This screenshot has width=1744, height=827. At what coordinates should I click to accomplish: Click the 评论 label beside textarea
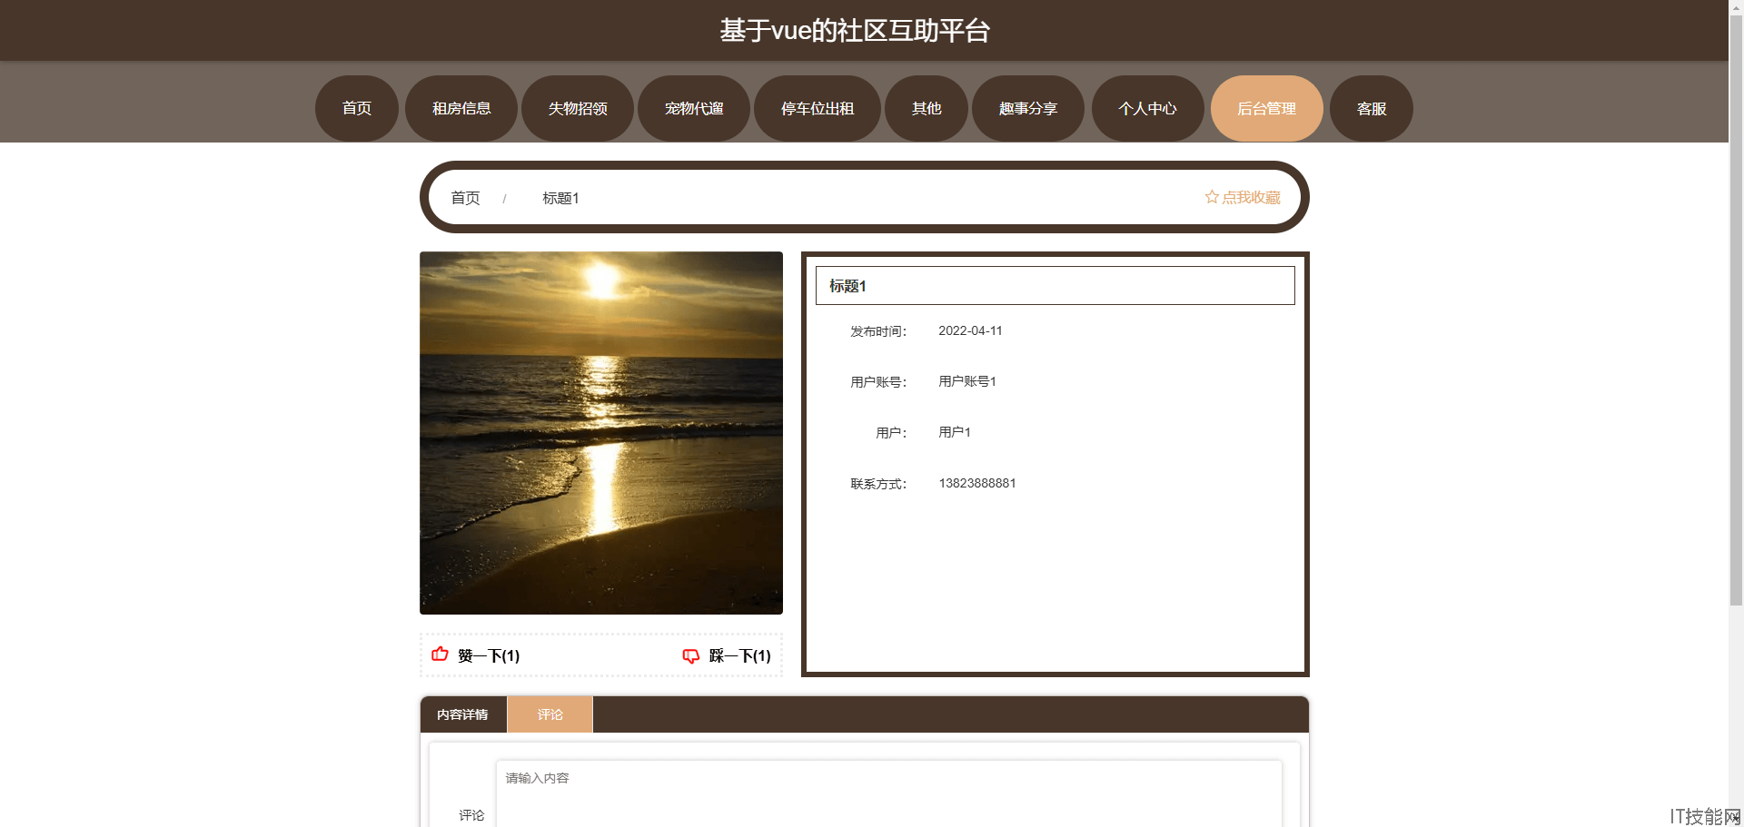pos(471,815)
